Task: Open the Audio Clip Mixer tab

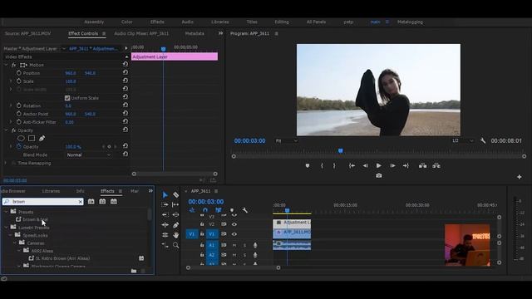Action: point(141,33)
